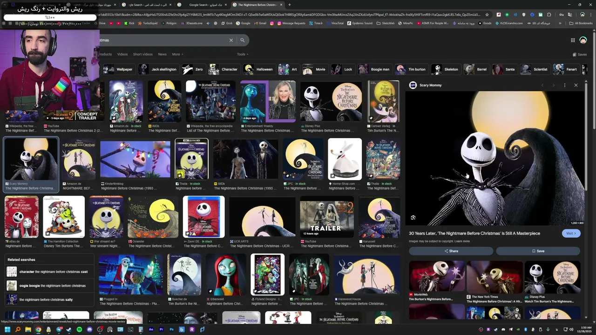The width and height of the screenshot is (596, 335).
Task: Open the Calculator icon in taskbar
Action: click(x=141, y=329)
